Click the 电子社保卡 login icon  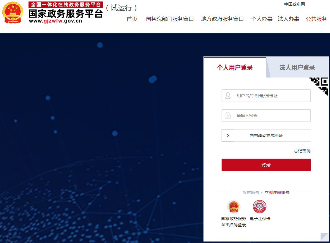[x=260, y=207]
